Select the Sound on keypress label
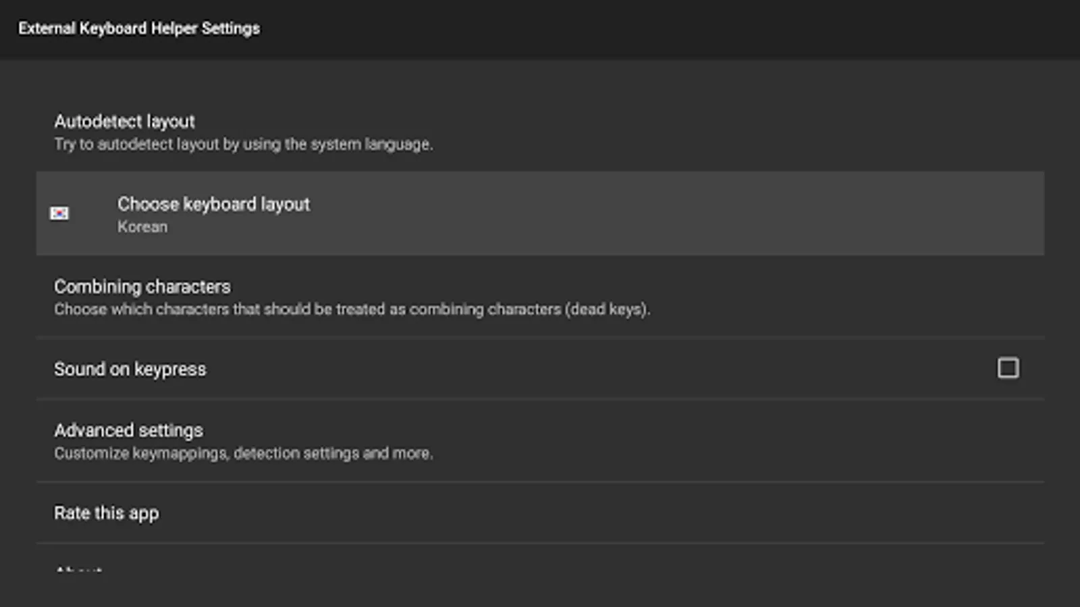The width and height of the screenshot is (1080, 607). 130,369
